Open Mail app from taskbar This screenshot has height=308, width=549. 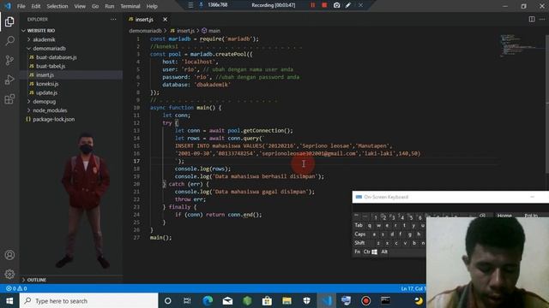tap(227, 300)
